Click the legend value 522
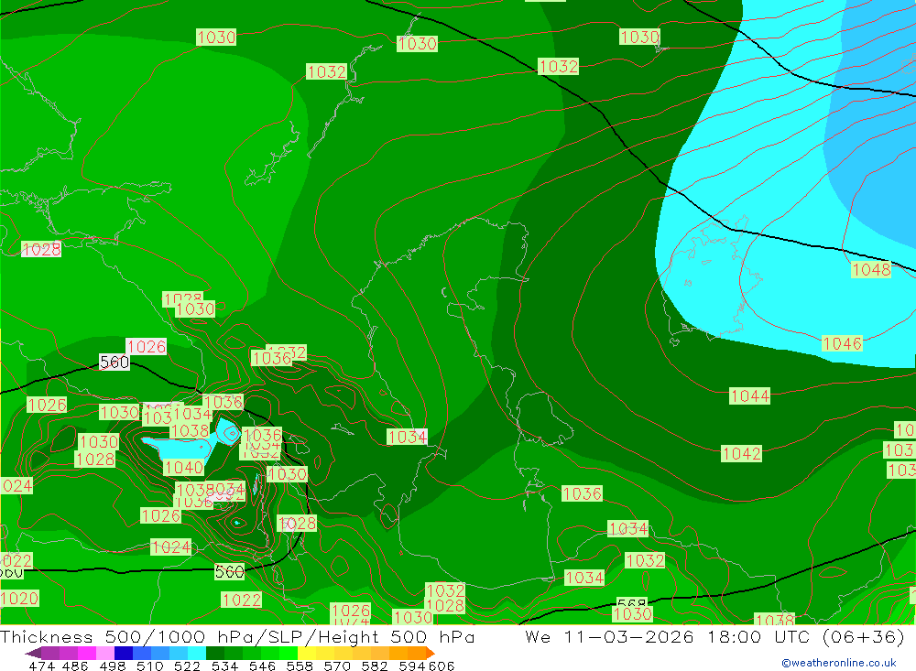916x671 pixels. click(x=188, y=666)
